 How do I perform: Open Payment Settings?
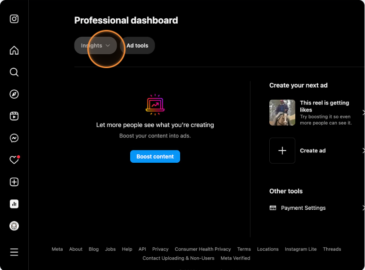tap(303, 208)
